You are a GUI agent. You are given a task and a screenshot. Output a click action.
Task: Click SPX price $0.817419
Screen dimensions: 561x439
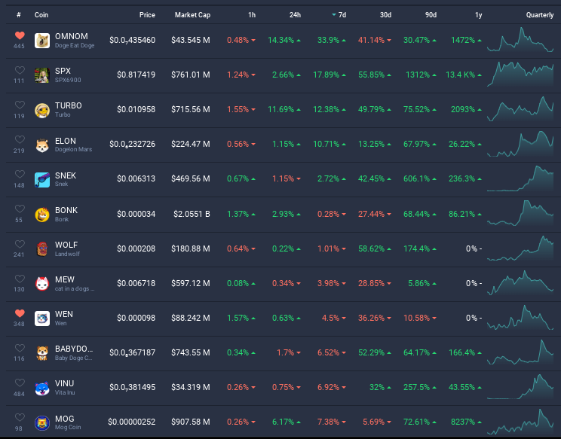click(x=136, y=75)
